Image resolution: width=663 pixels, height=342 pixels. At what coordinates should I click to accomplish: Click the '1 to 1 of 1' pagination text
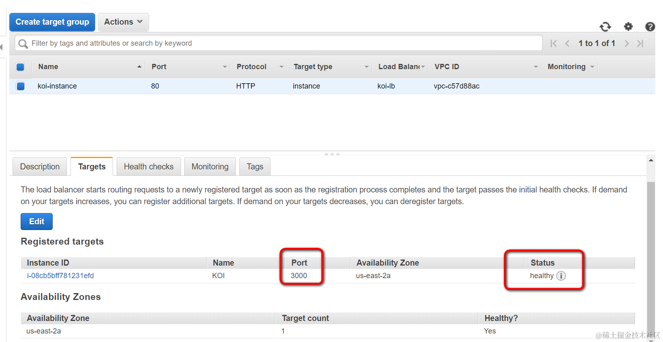pyautogui.click(x=597, y=43)
